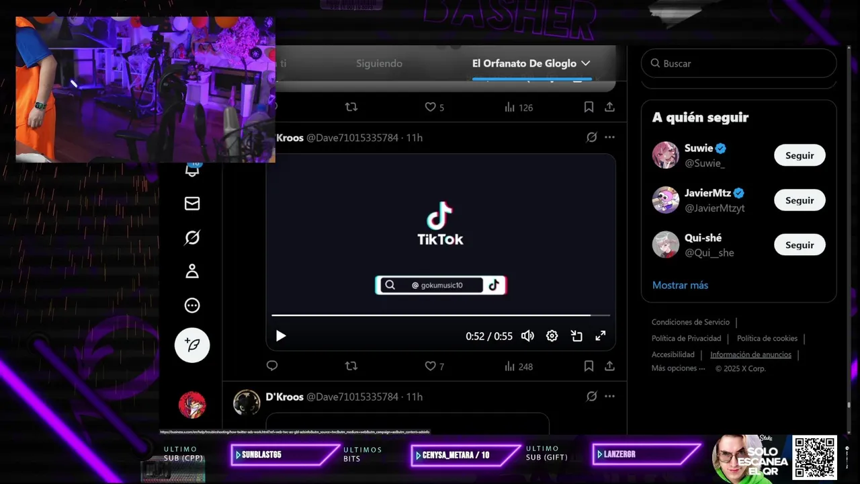860x484 pixels.
Task: Open three-dot menu on first D'Kroos post
Action: [x=609, y=137]
